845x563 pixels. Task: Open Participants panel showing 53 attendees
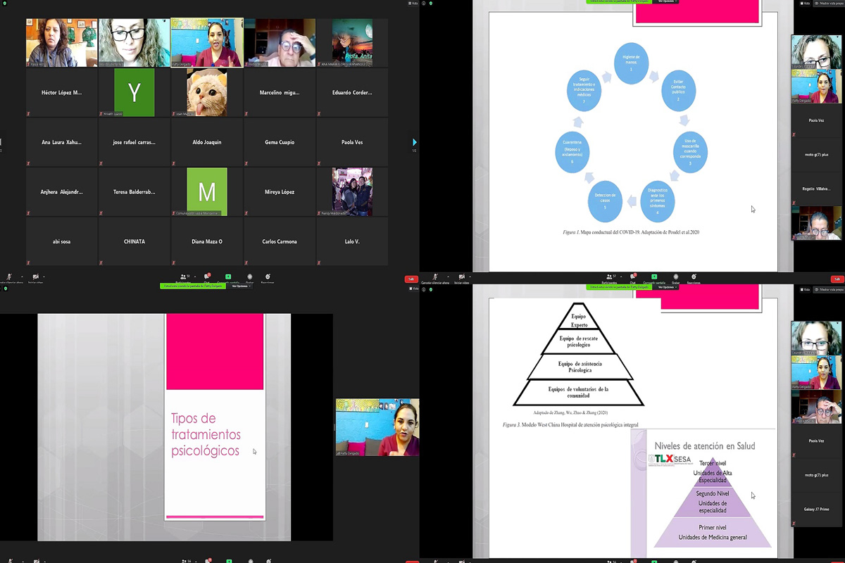coord(183,277)
